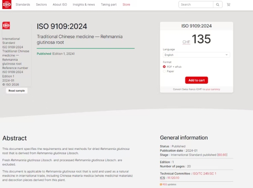The width and height of the screenshot is (253, 188).
Task: Open the ISO/TC 249/SC 1 committee link
Action: tap(204, 174)
